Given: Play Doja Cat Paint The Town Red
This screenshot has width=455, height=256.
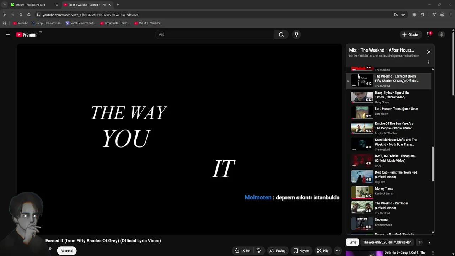Looking at the screenshot, I should click(389, 177).
